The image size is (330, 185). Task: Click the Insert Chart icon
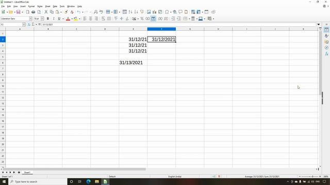(x=155, y=12)
